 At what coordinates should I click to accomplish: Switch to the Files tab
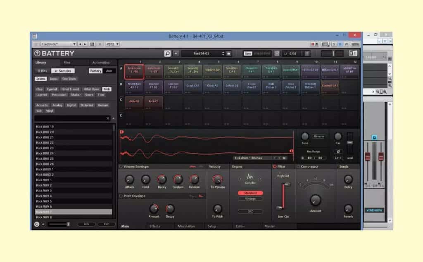[67, 62]
